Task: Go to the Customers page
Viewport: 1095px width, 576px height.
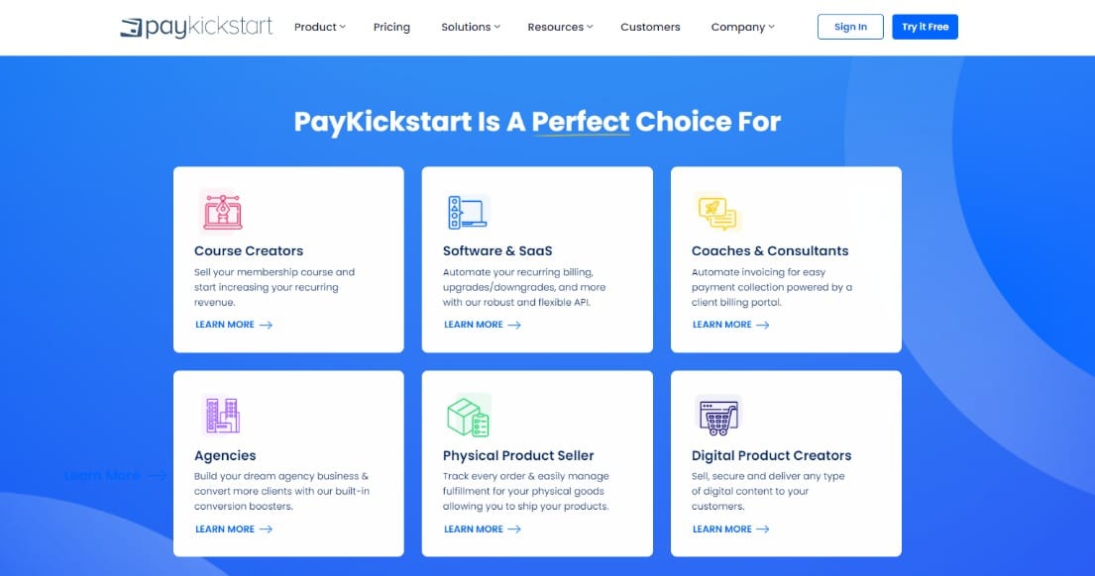Action: (x=650, y=27)
